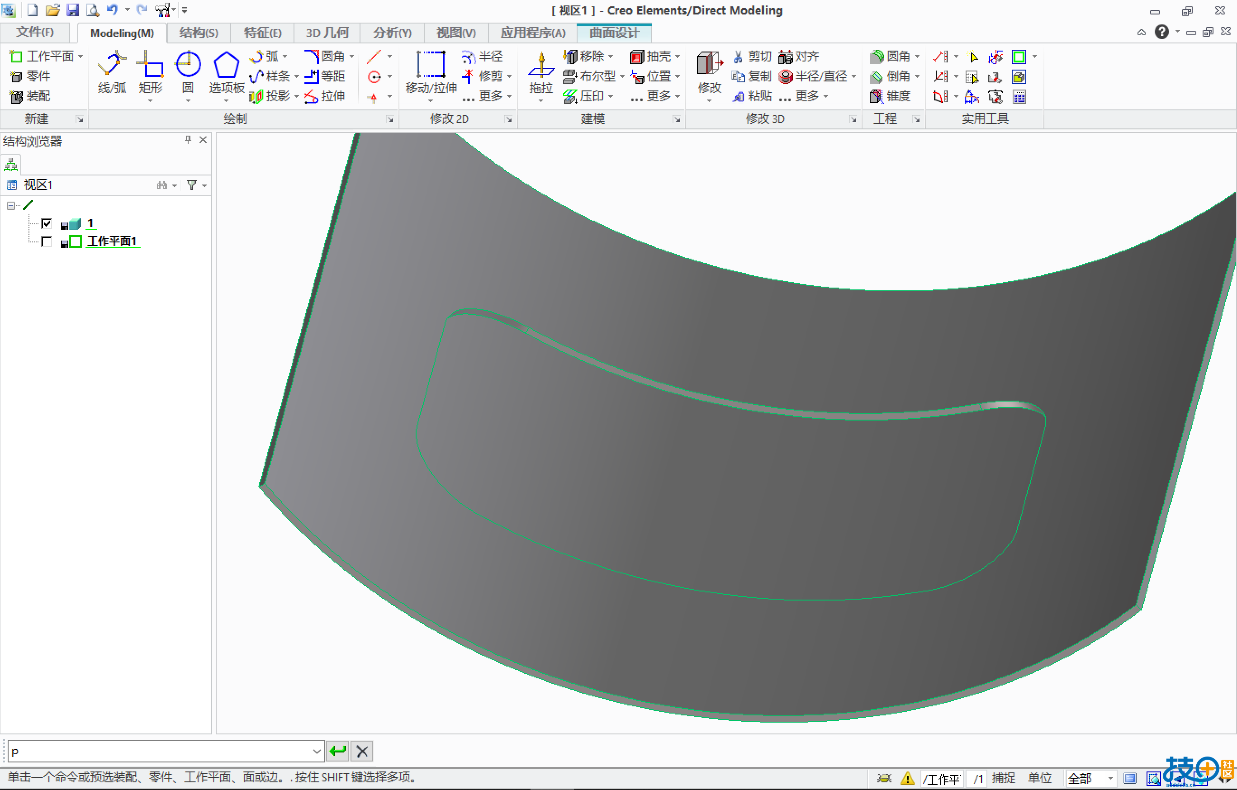Apply the 锥度 taper tool
Screen dimensions: 1237x790
[890, 96]
